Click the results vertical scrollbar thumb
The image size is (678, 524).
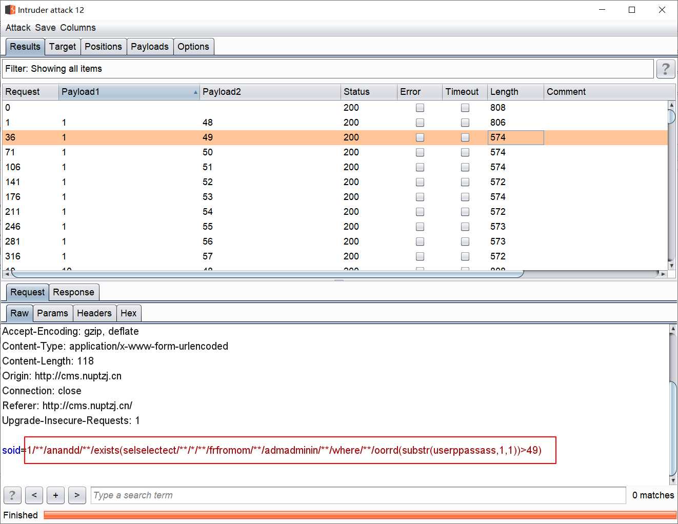671,116
